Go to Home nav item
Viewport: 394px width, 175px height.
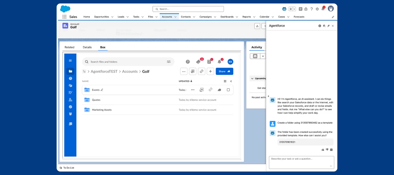tap(87, 17)
